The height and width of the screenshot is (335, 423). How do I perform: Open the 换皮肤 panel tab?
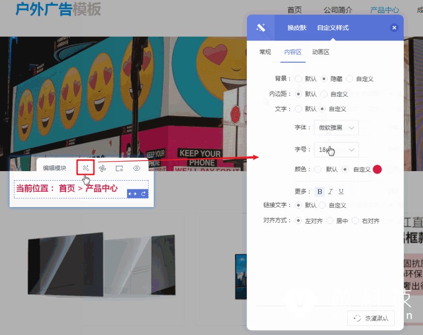click(x=297, y=28)
